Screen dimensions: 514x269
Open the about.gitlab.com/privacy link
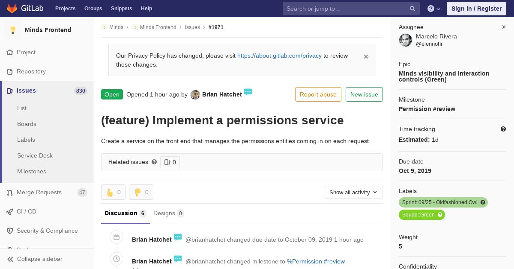(x=279, y=56)
